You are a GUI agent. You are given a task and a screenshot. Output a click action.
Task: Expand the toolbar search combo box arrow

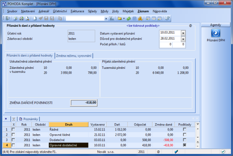coord(106,19)
